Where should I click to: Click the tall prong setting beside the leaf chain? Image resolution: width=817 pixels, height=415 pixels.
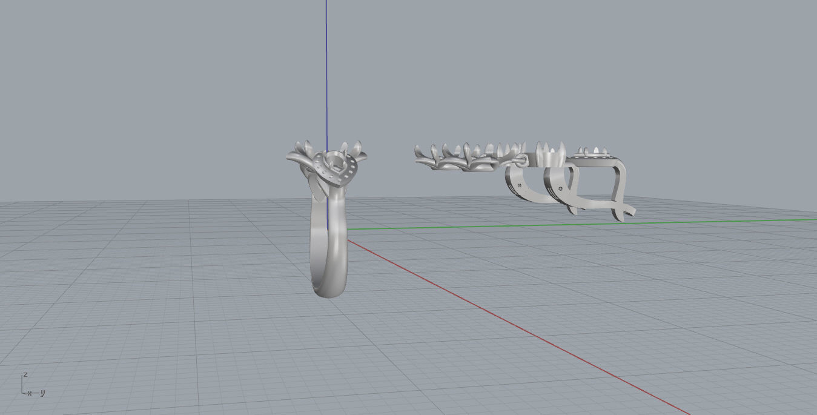pyautogui.click(x=551, y=154)
